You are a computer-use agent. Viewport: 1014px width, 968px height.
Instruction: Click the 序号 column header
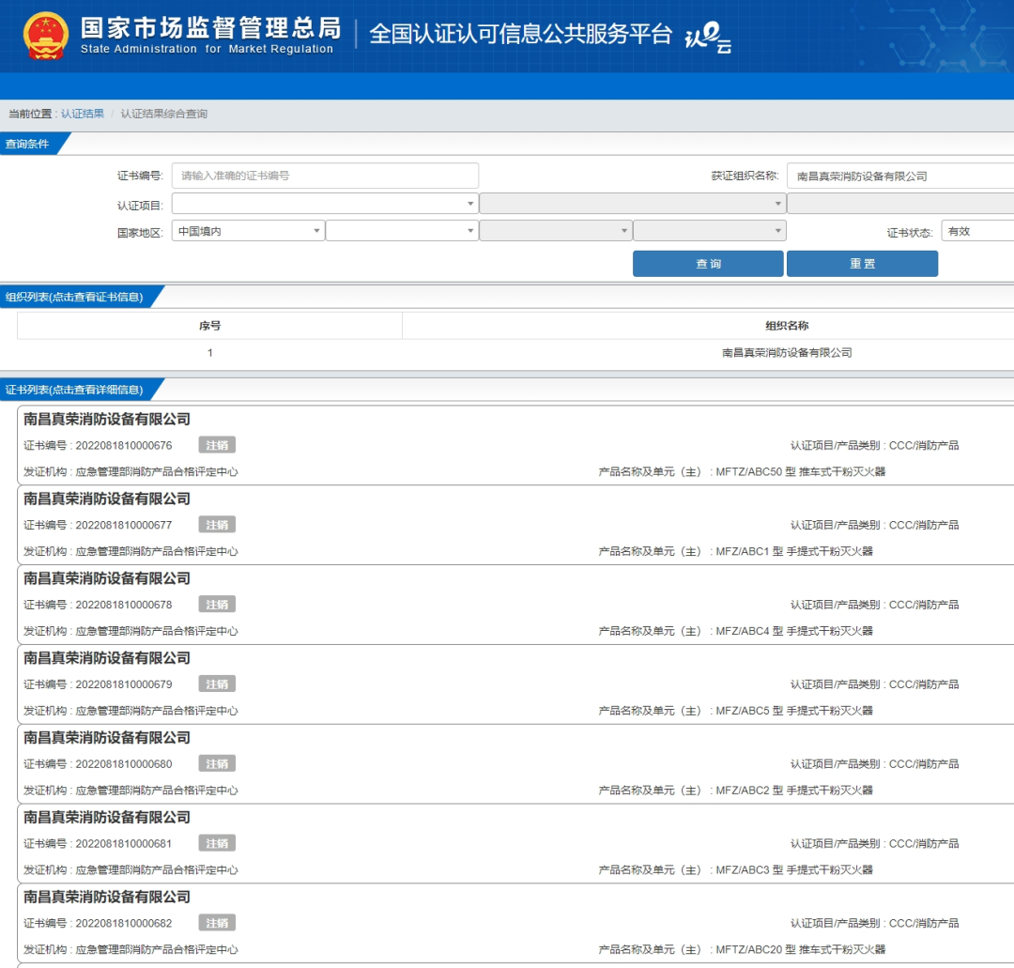pyautogui.click(x=209, y=326)
